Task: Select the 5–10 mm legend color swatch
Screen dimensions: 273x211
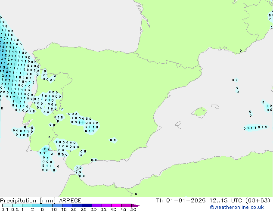Action: click(47, 205)
